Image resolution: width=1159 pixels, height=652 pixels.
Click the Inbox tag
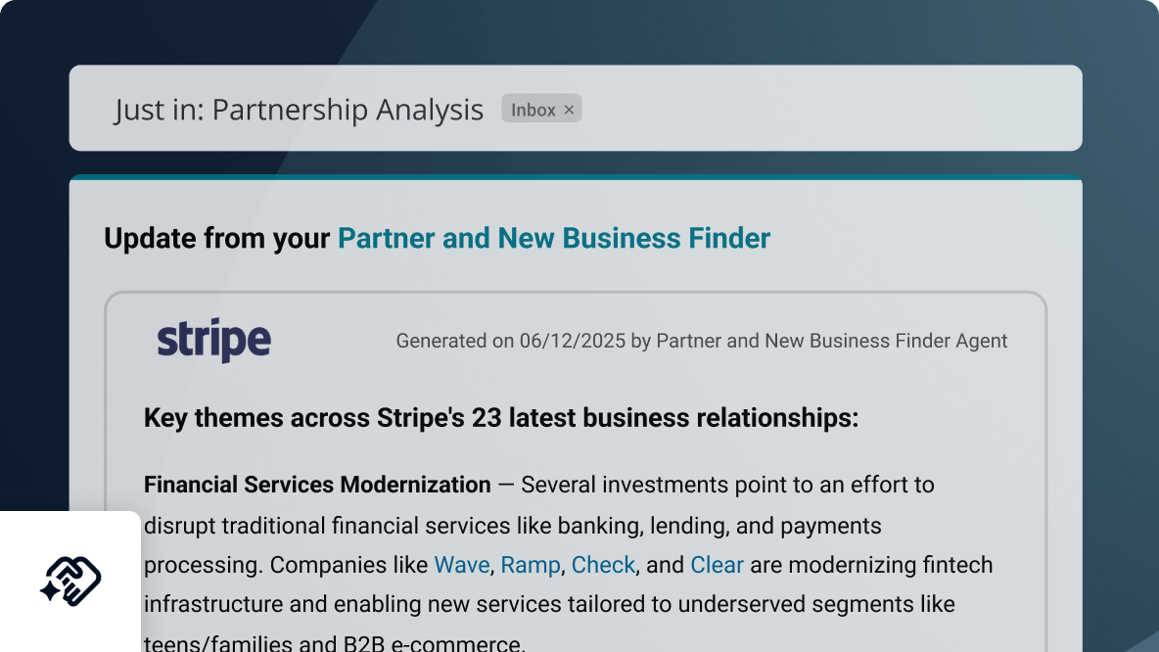pyautogui.click(x=533, y=109)
